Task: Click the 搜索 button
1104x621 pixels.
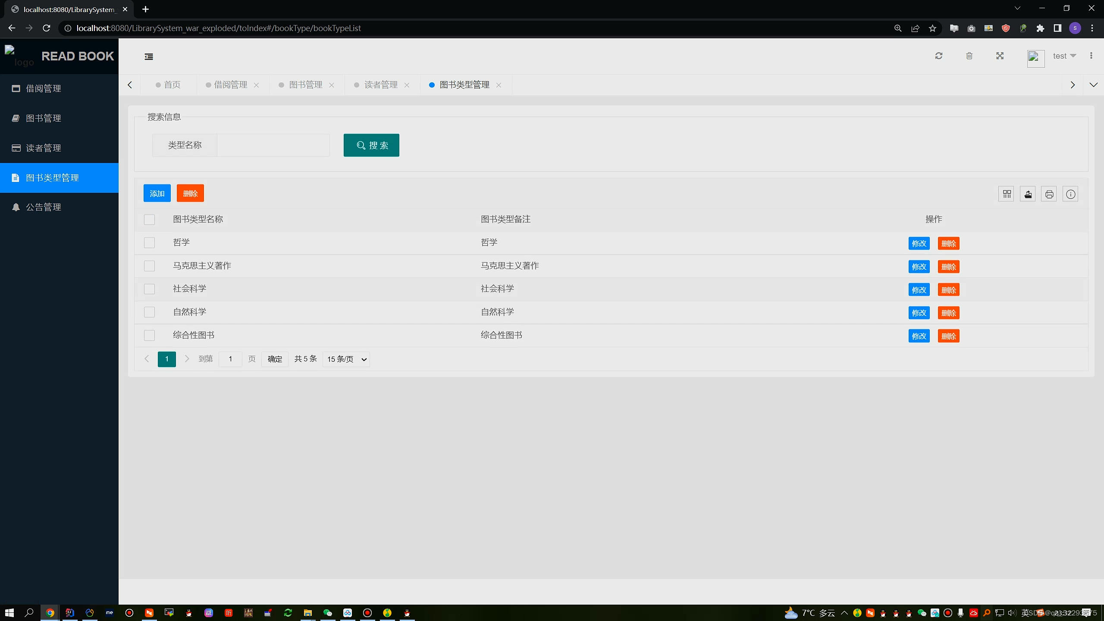Action: (371, 145)
